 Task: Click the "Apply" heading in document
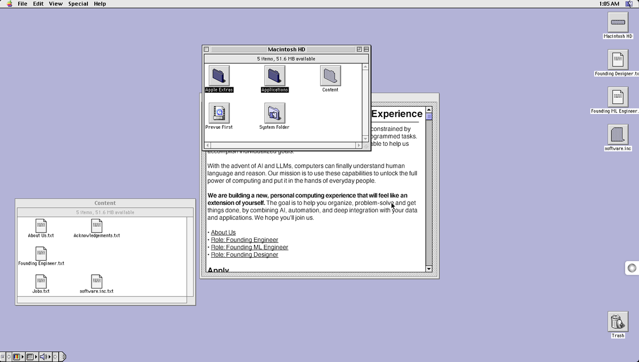[x=218, y=270]
